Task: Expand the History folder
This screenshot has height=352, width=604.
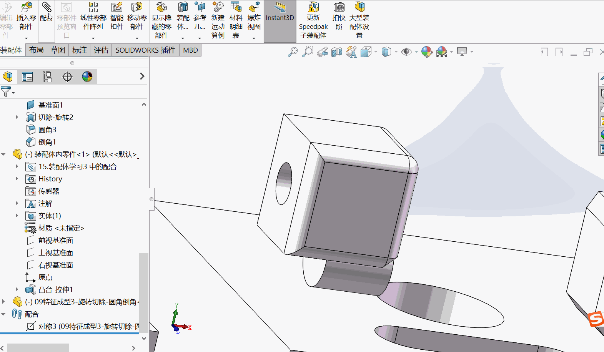Action: point(17,179)
